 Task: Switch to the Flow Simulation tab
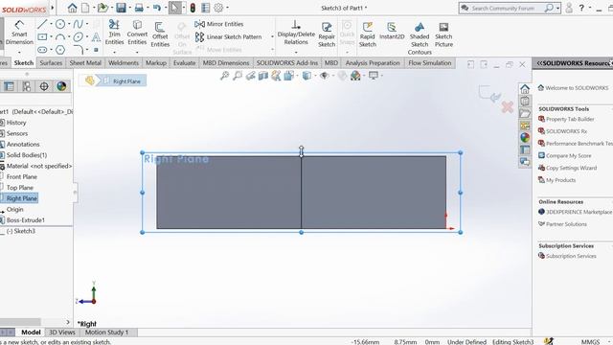(430, 62)
